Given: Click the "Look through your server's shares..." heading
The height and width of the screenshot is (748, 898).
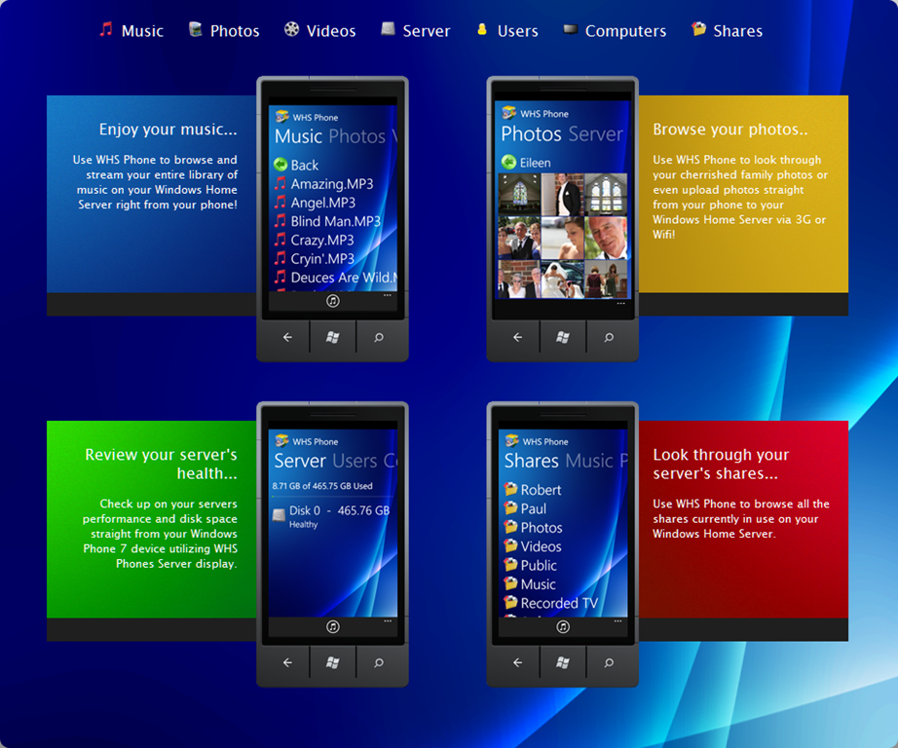Looking at the screenshot, I should click(721, 464).
